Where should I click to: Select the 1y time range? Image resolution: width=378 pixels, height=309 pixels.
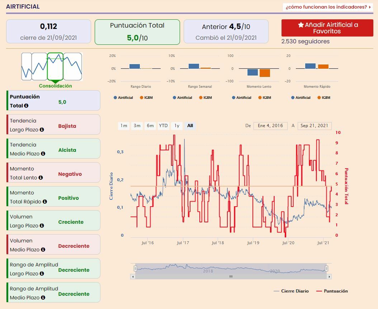pyautogui.click(x=177, y=126)
